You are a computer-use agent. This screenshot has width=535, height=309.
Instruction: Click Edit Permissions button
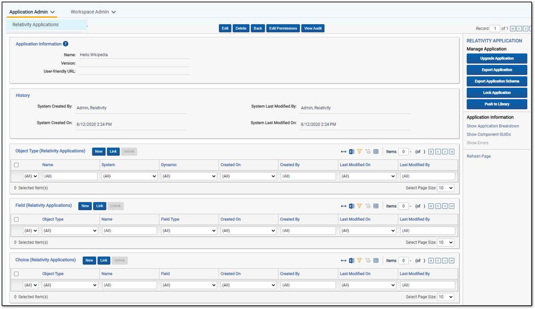click(x=283, y=29)
